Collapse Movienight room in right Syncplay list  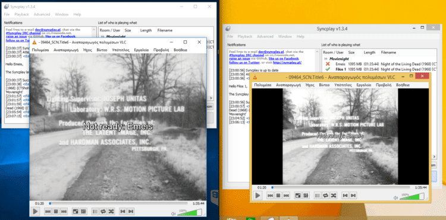click(325, 59)
